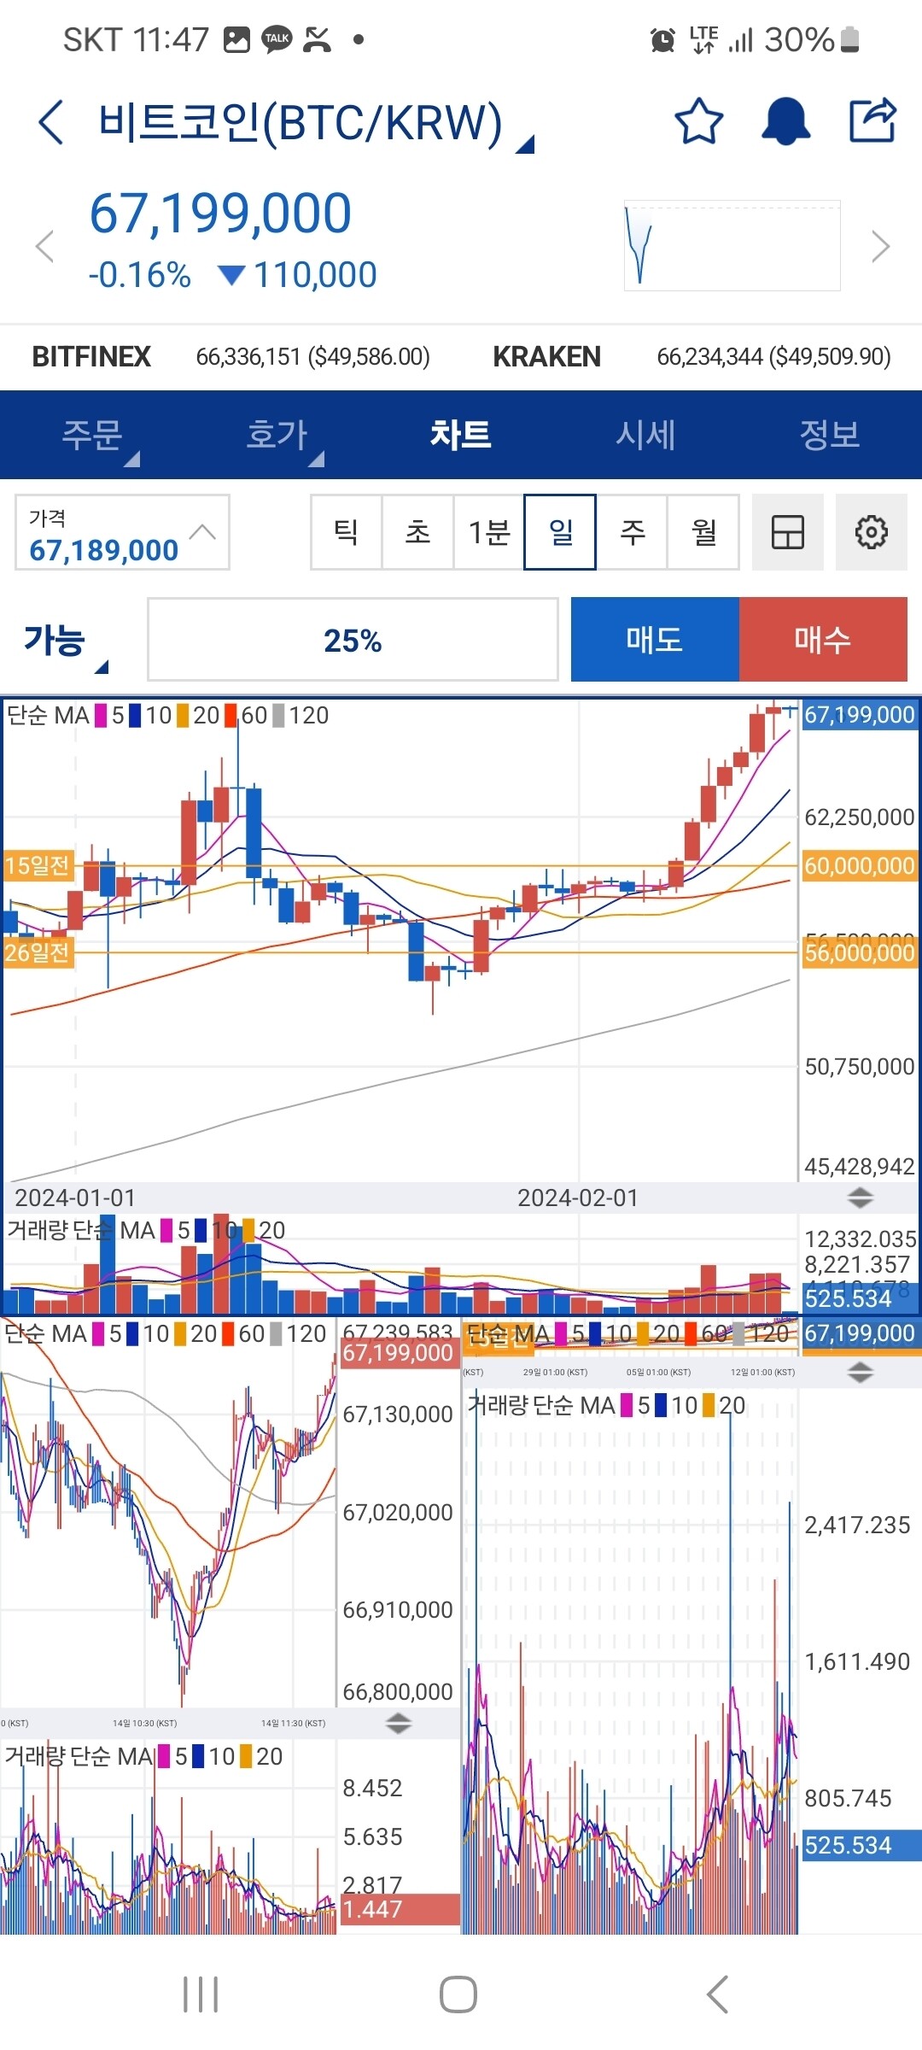The image size is (922, 2050).
Task: Open chart settings gear icon
Action: 871,532
